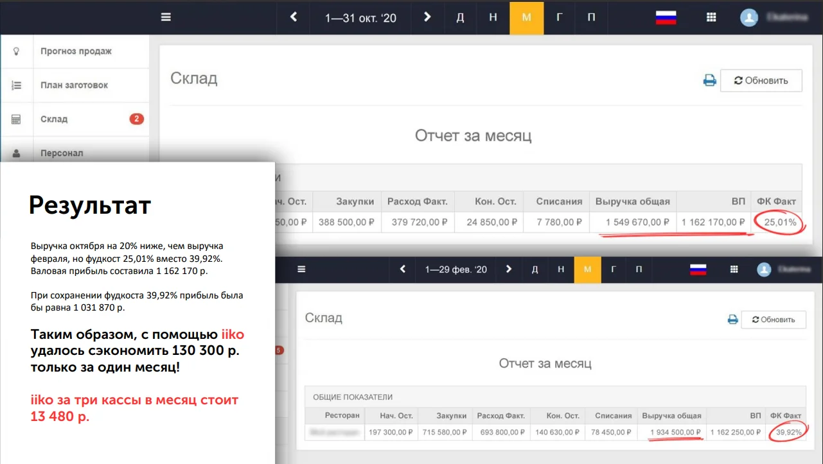823x464 pixels.
Task: Click the date range 1—29 фев. '20
Action: (x=456, y=270)
